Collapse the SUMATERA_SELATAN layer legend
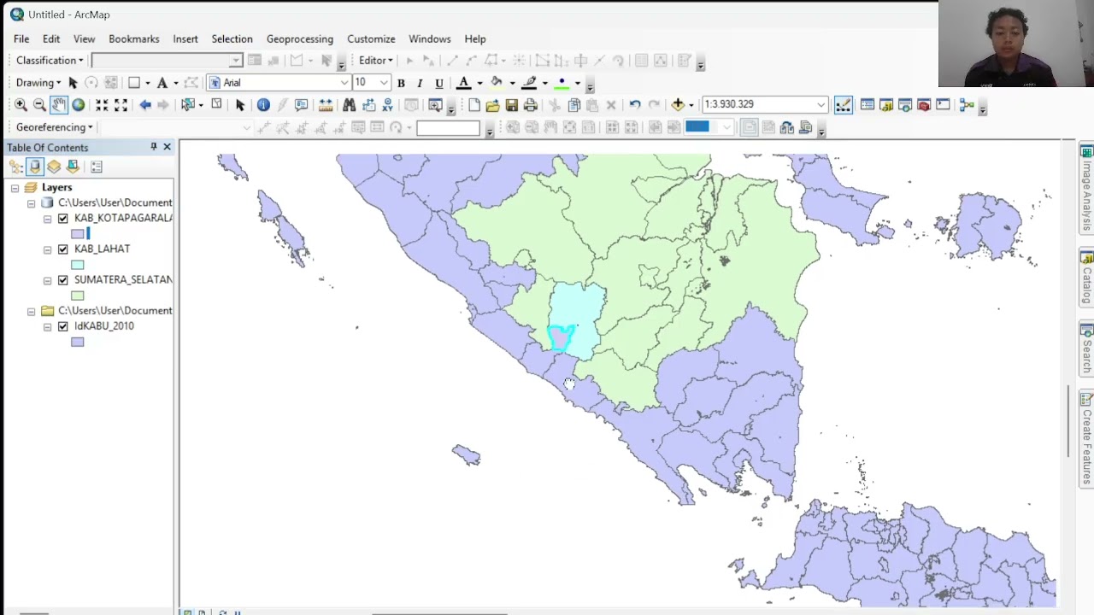 (48, 280)
